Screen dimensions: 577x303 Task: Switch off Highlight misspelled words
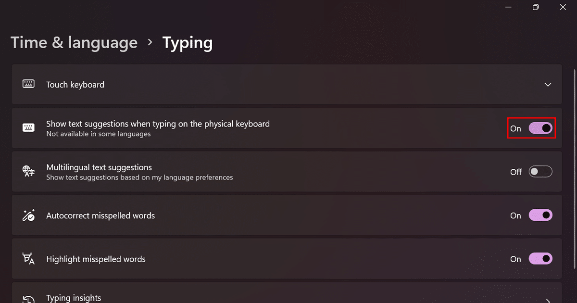pos(540,259)
